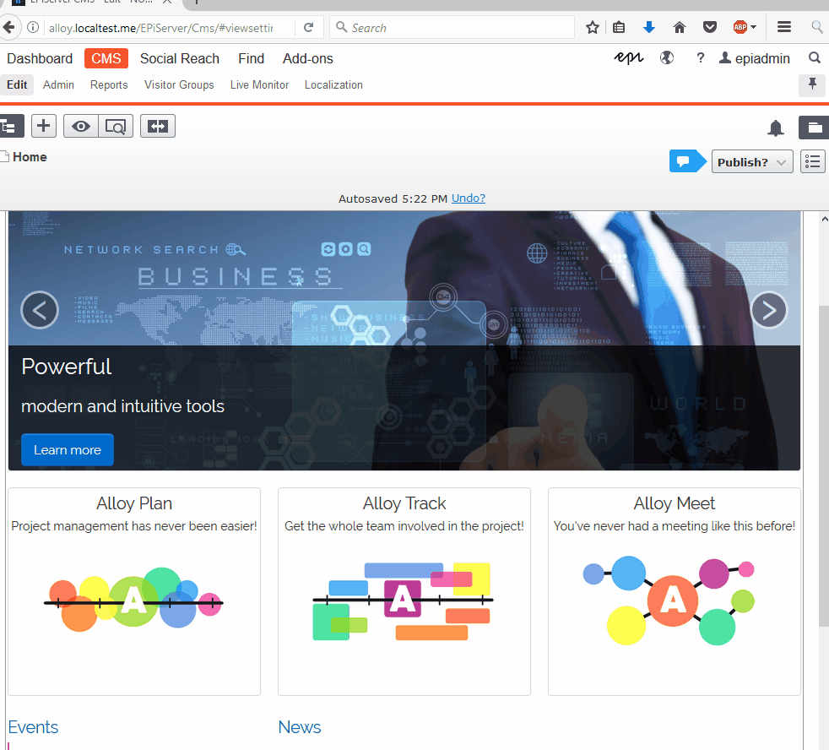Open global search magnifier icon
Viewport: 829px width, 750px height.
point(815,57)
